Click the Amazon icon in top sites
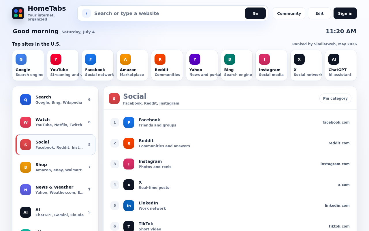 coord(125,59)
